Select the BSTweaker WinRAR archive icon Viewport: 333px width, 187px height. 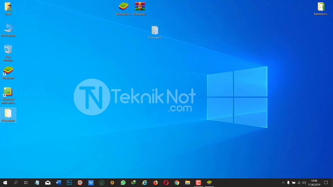click(x=140, y=9)
